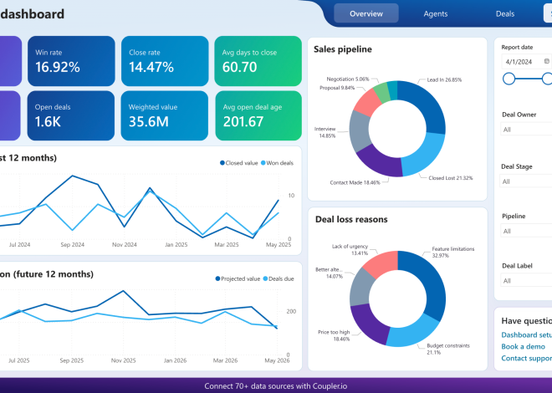Viewport: 552px width, 393px height.
Task: Select the Avg open deal age card
Action: (258, 115)
